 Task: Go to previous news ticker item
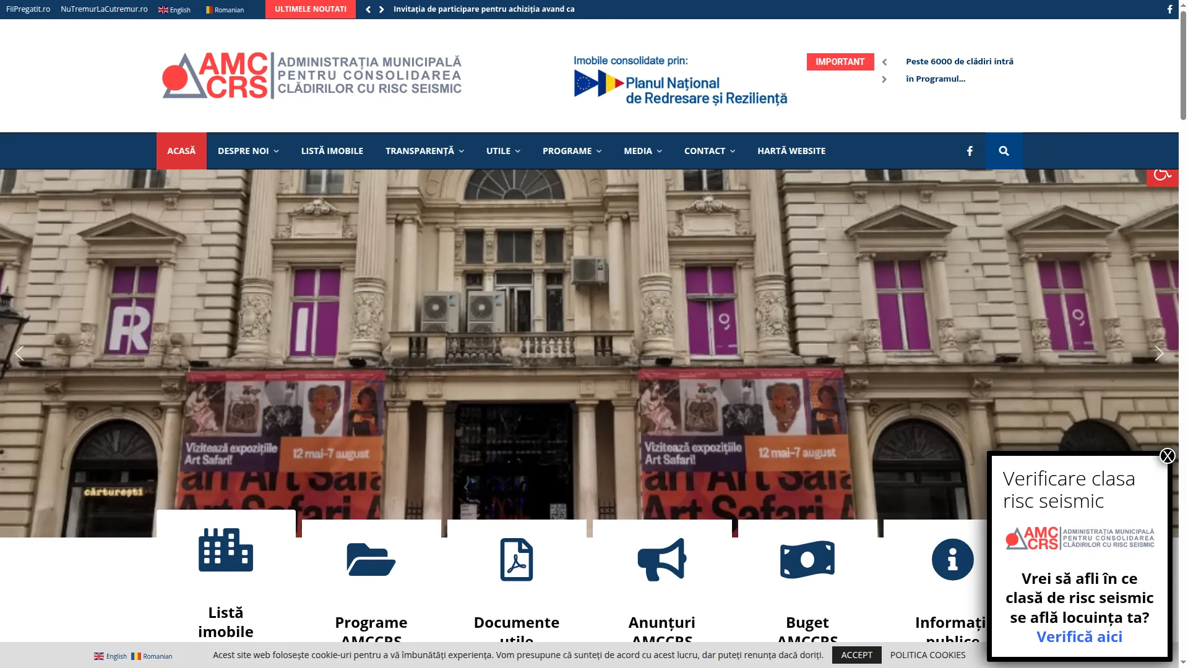[368, 9]
